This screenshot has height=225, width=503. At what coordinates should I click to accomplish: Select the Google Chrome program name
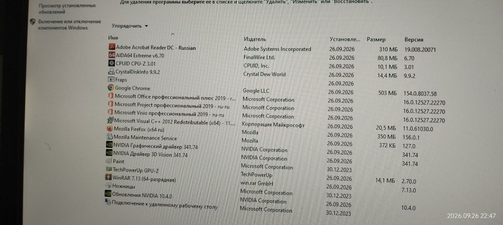(x=132, y=88)
